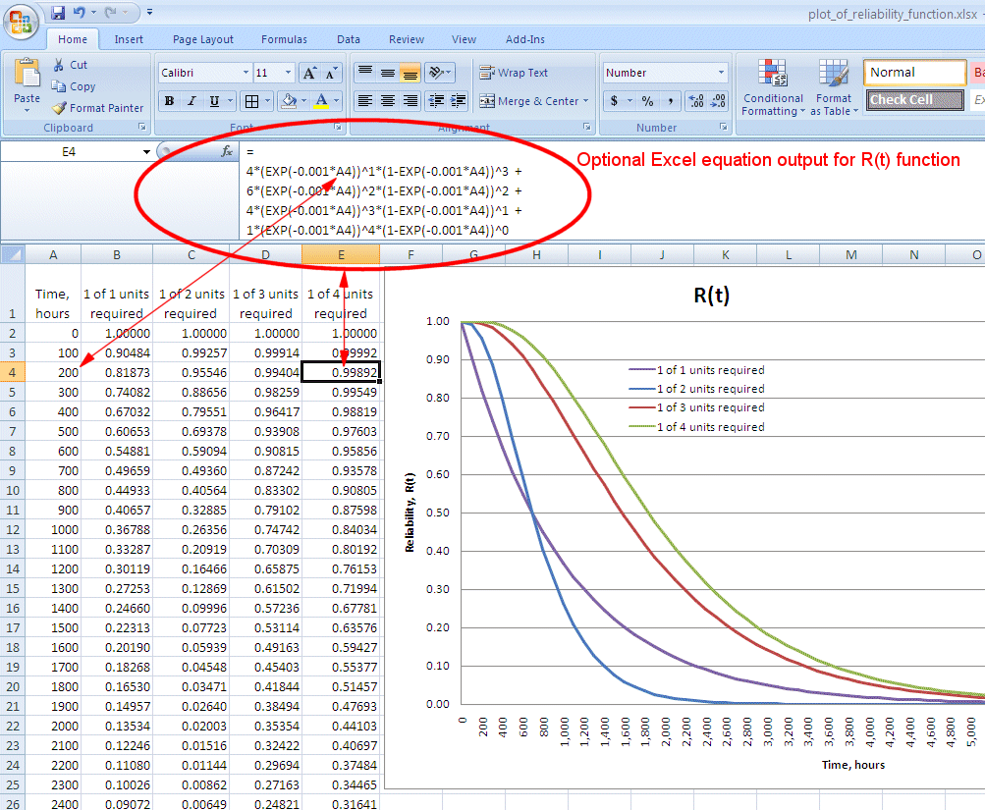
Task: Apply Percent Style number format
Action: 648,101
